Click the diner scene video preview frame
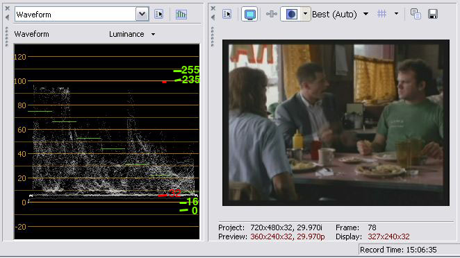 tap(336, 123)
